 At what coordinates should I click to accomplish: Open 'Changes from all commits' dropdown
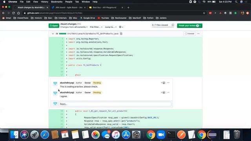(74, 27)
